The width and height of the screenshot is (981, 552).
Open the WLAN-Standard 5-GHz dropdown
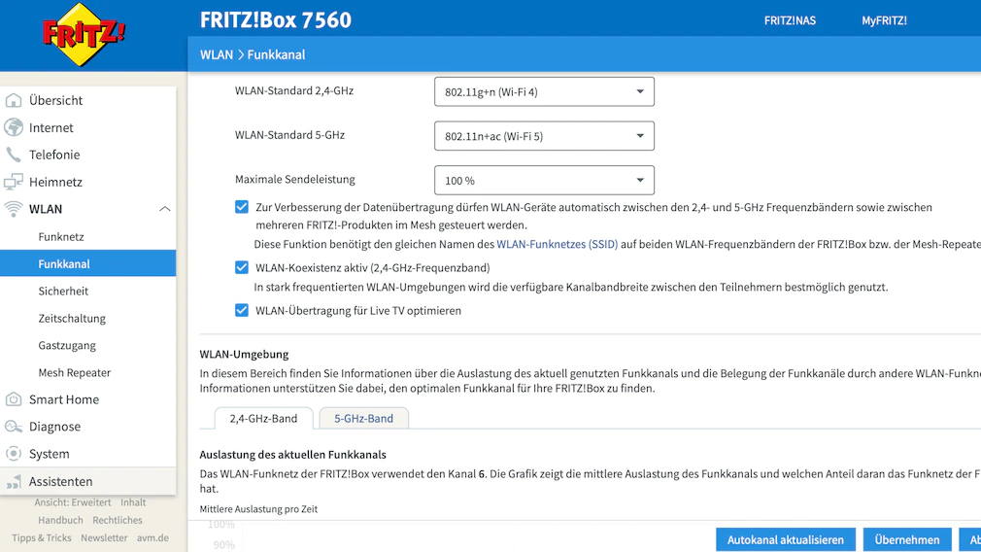coord(544,136)
